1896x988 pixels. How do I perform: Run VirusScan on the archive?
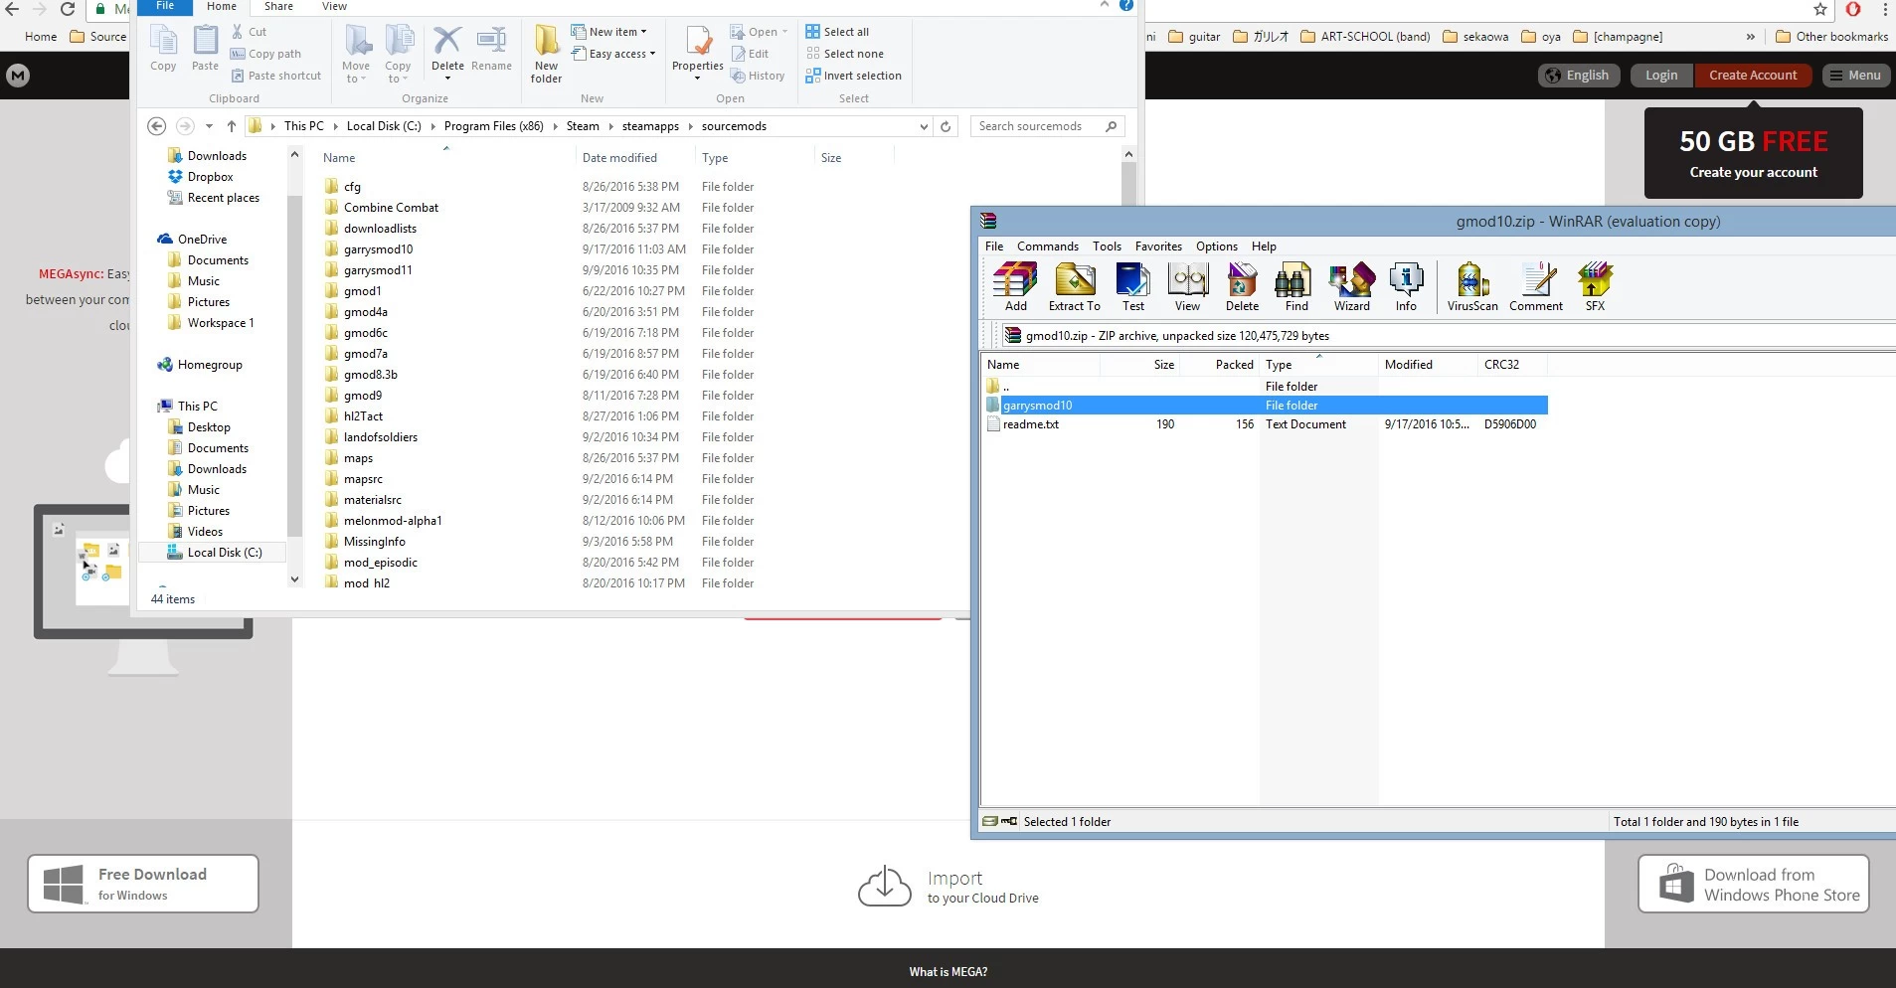tap(1472, 287)
